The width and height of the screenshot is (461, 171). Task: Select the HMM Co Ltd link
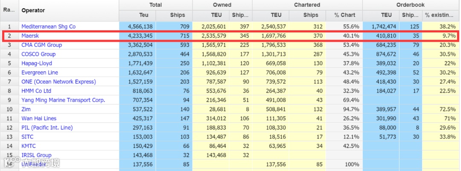(36, 91)
